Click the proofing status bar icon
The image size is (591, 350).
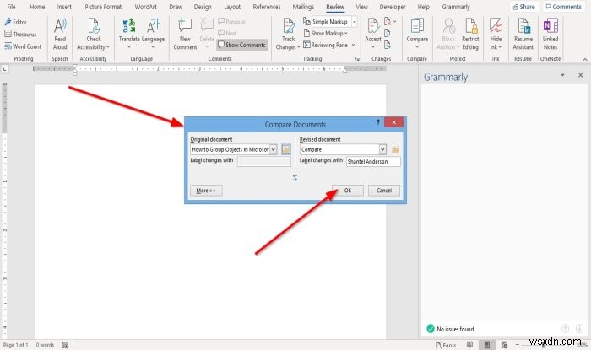(x=65, y=345)
